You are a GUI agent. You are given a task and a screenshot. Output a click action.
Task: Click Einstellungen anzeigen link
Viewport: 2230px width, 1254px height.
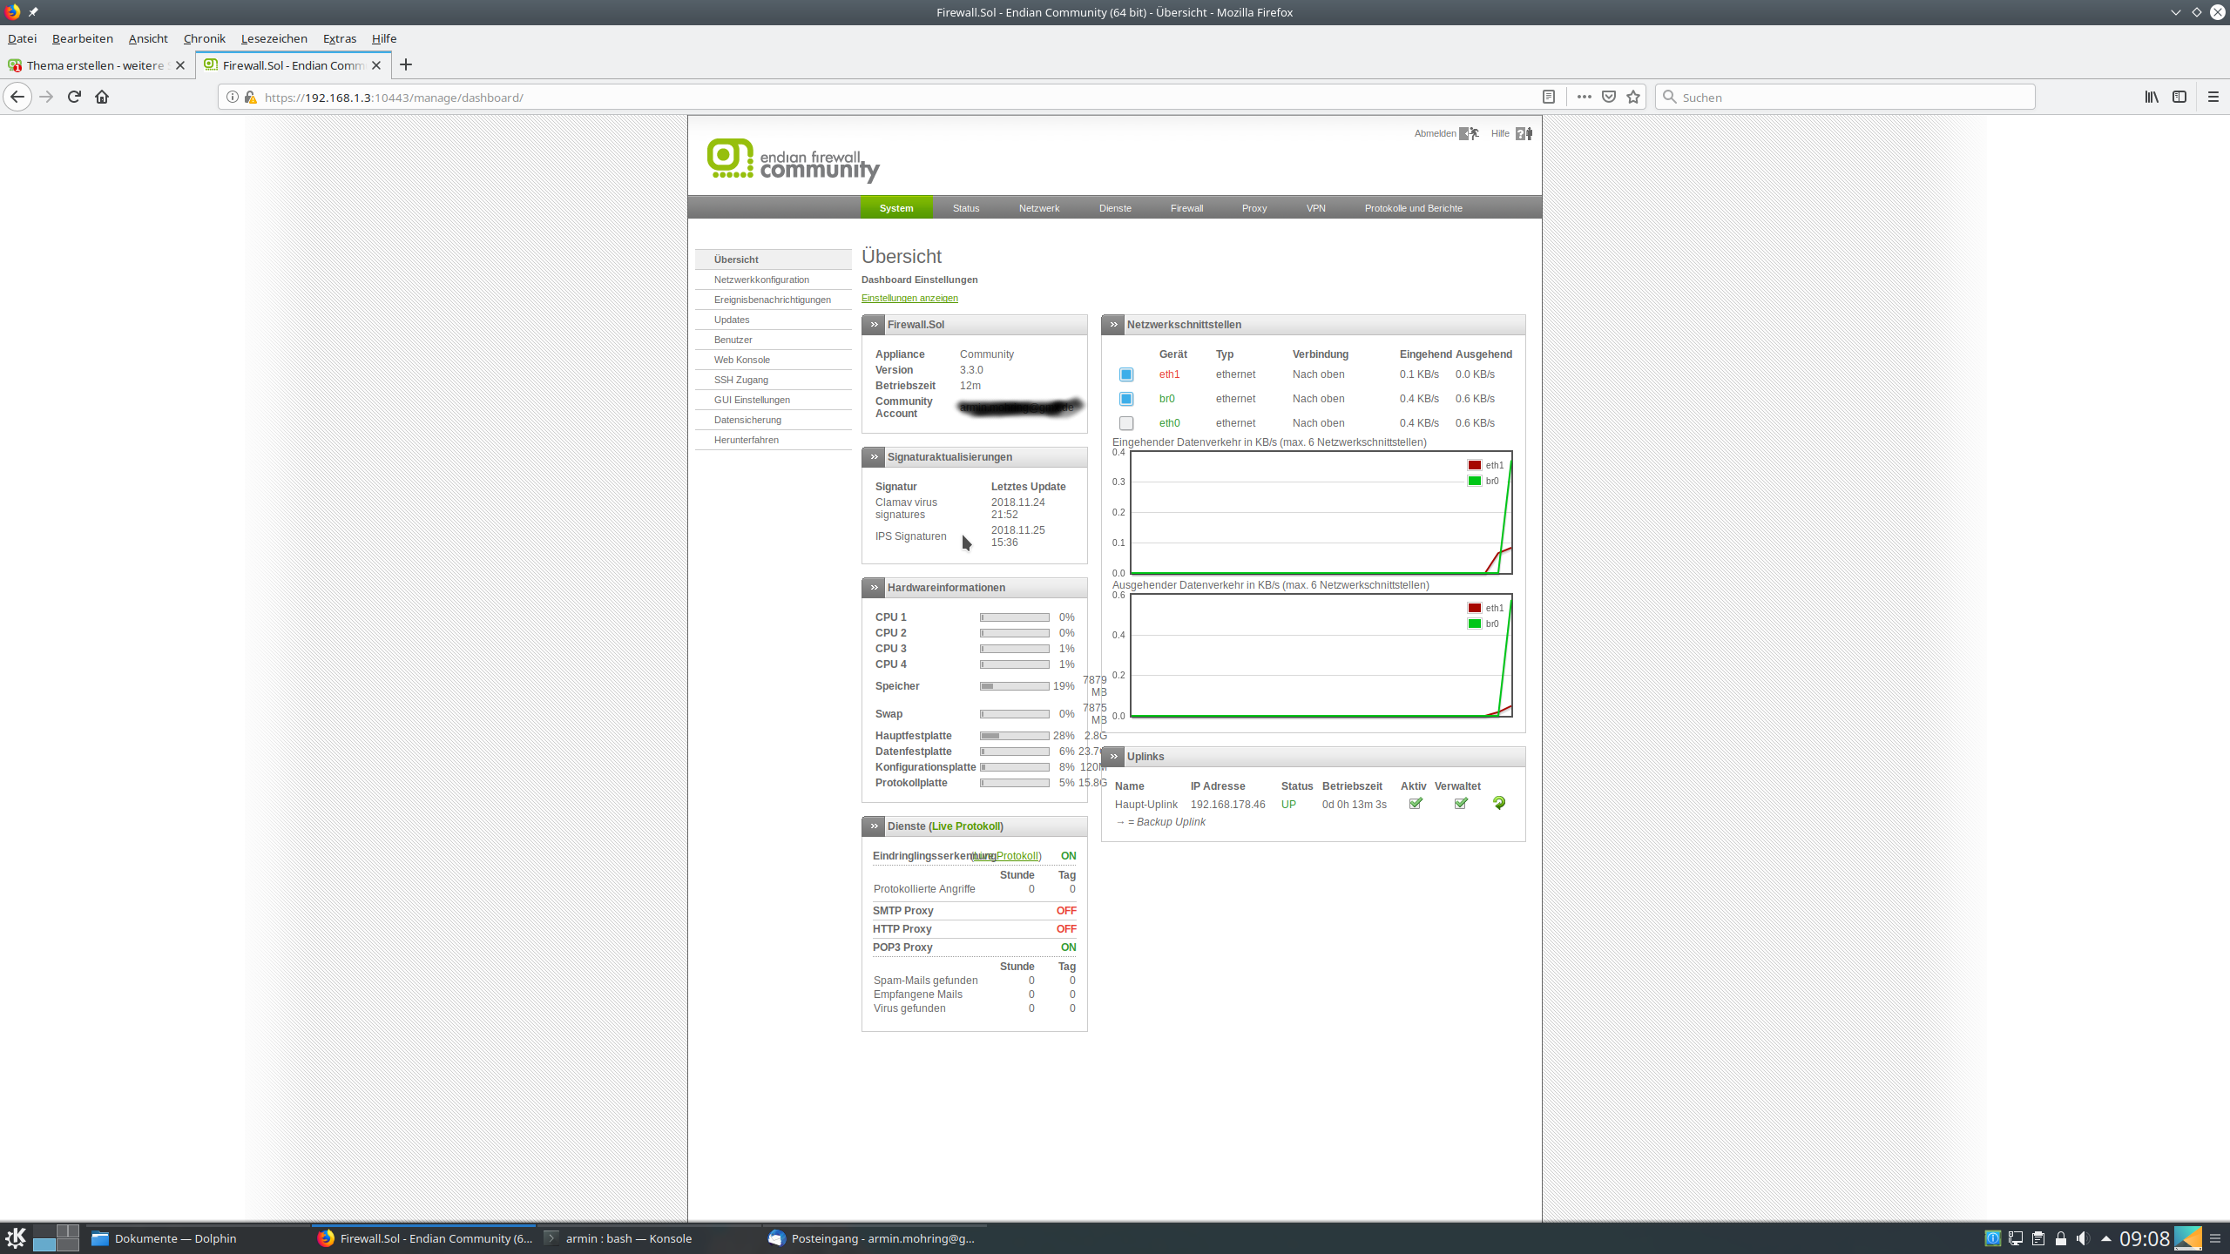(909, 298)
